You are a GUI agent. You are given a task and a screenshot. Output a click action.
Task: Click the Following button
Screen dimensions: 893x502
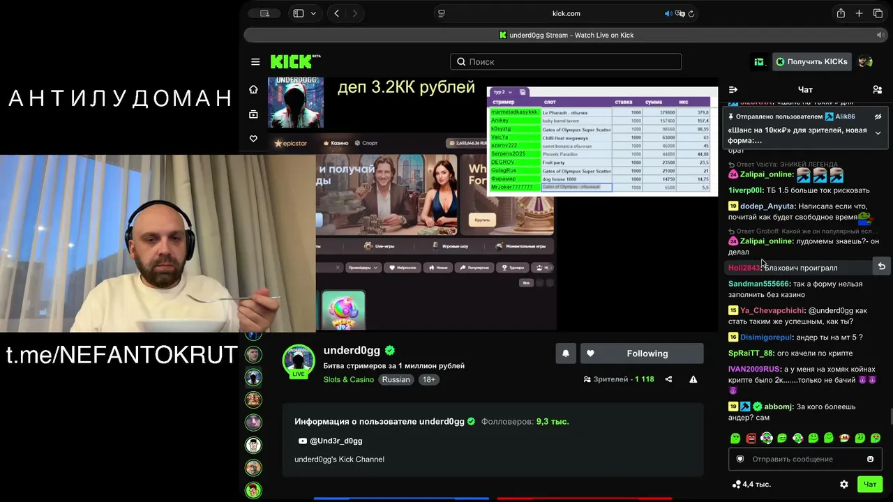click(642, 353)
